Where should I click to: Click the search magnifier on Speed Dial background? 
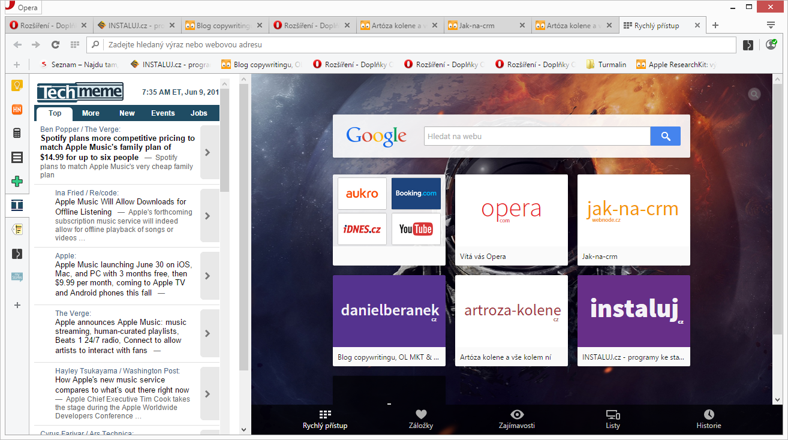[x=754, y=94]
